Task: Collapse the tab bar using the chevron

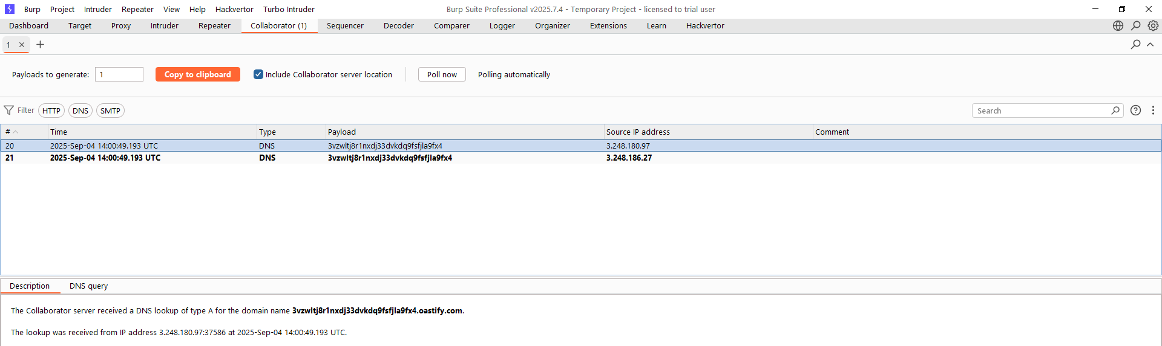Action: (1151, 45)
